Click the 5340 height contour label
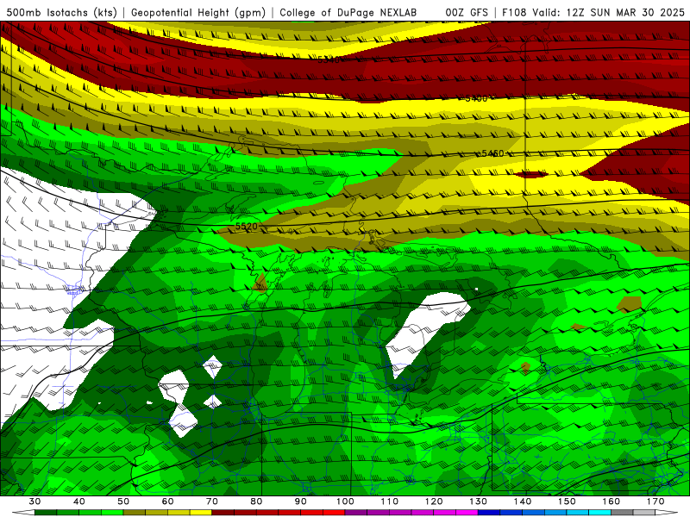Image resolution: width=690 pixels, height=517 pixels. (329, 59)
